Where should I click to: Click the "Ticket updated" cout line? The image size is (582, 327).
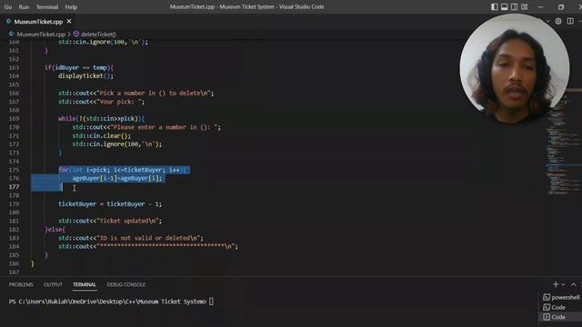click(110, 221)
